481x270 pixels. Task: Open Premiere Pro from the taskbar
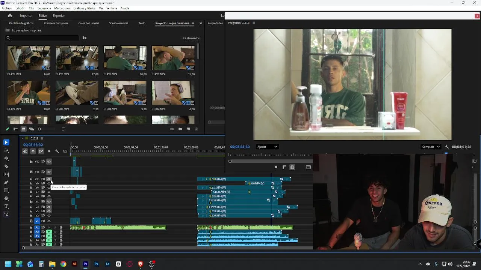point(85,264)
